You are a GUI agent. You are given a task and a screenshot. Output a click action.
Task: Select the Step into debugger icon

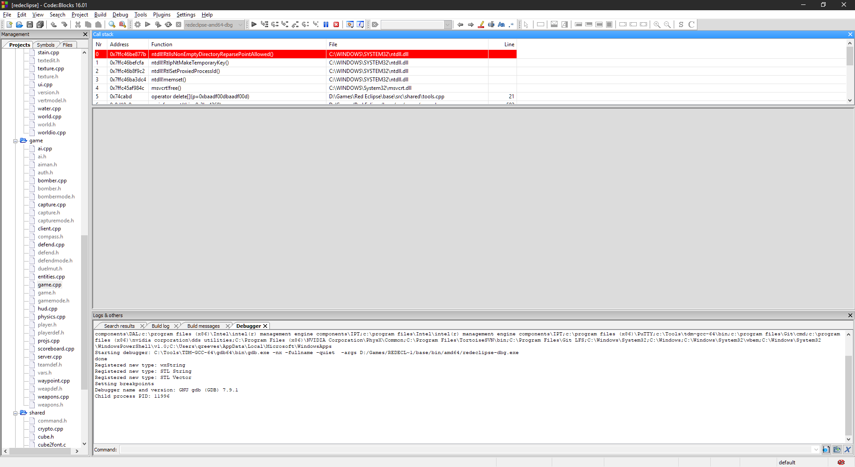pos(285,24)
